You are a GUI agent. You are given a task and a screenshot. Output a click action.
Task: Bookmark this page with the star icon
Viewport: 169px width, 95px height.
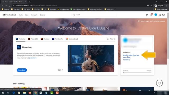tap(151, 6)
